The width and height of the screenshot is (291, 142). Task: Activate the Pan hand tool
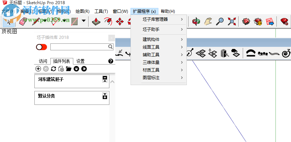(x=208, y=22)
